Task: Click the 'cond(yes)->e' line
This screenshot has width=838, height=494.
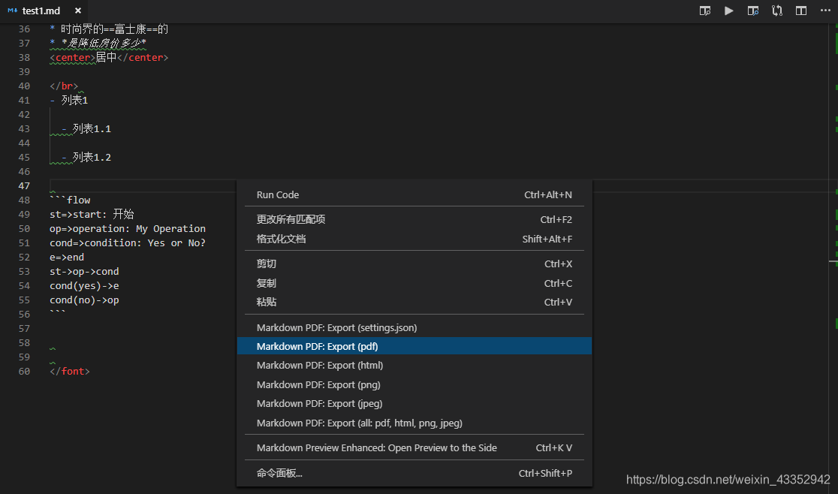Action: pos(84,286)
